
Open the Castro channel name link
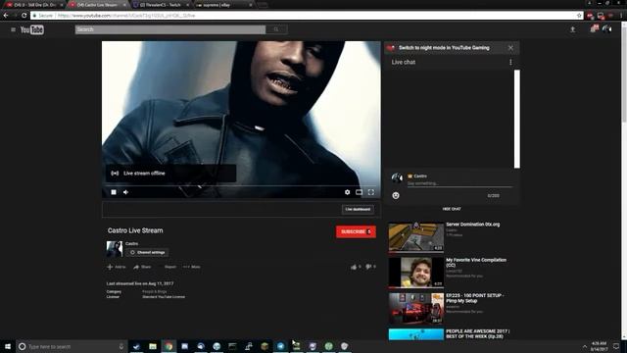coord(131,243)
